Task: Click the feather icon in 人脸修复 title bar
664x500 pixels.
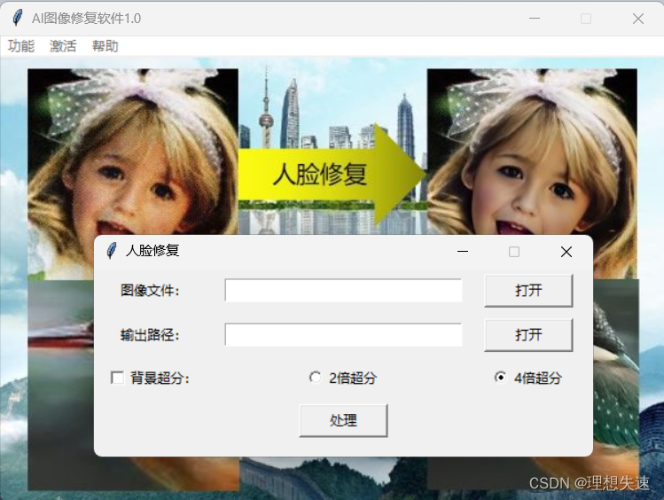Action: click(111, 251)
